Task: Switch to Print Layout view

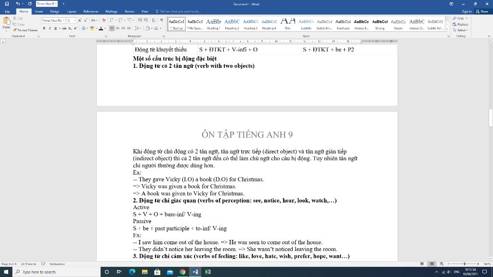Action: (x=432, y=264)
